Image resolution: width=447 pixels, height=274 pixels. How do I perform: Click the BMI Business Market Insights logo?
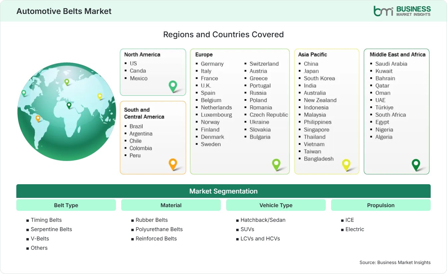tap(402, 11)
